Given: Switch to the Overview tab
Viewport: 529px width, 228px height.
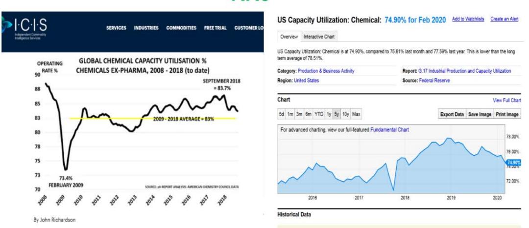Looking at the screenshot, I should [289, 37].
